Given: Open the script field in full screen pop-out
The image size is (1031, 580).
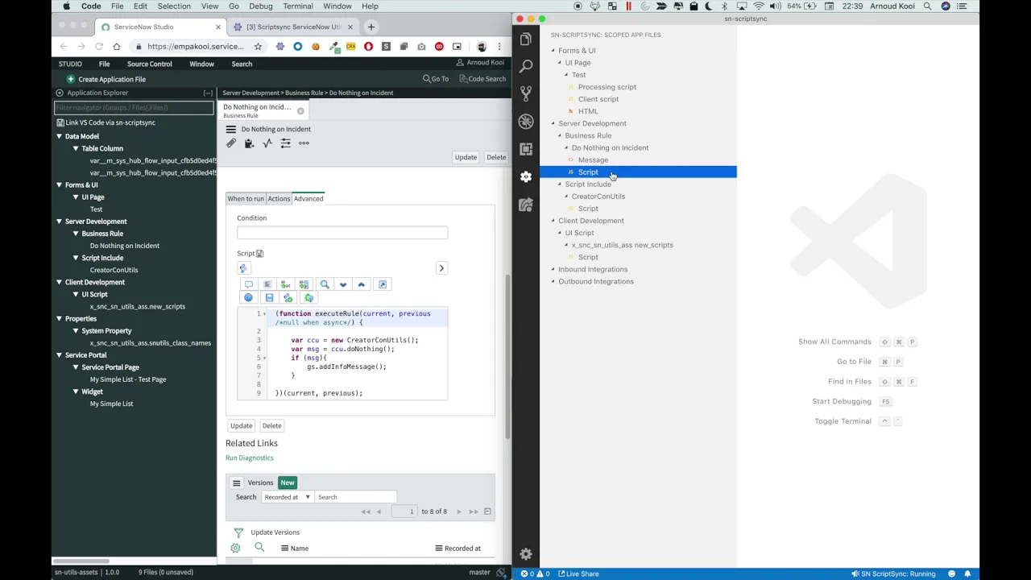Looking at the screenshot, I should [x=383, y=284].
